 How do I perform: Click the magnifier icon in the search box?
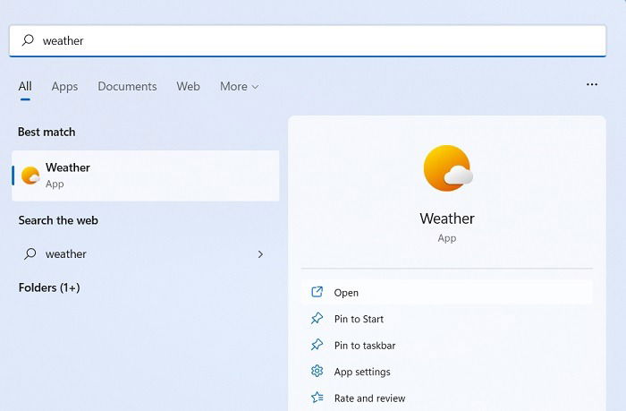pyautogui.click(x=28, y=40)
